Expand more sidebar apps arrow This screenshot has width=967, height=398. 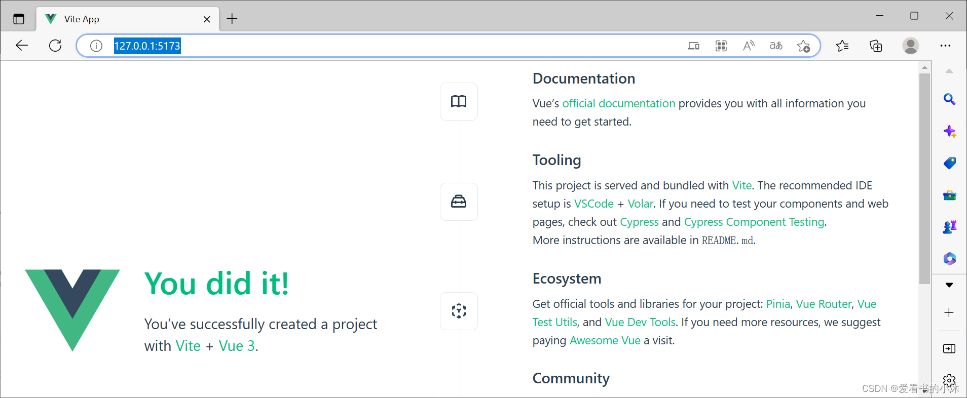[x=949, y=285]
